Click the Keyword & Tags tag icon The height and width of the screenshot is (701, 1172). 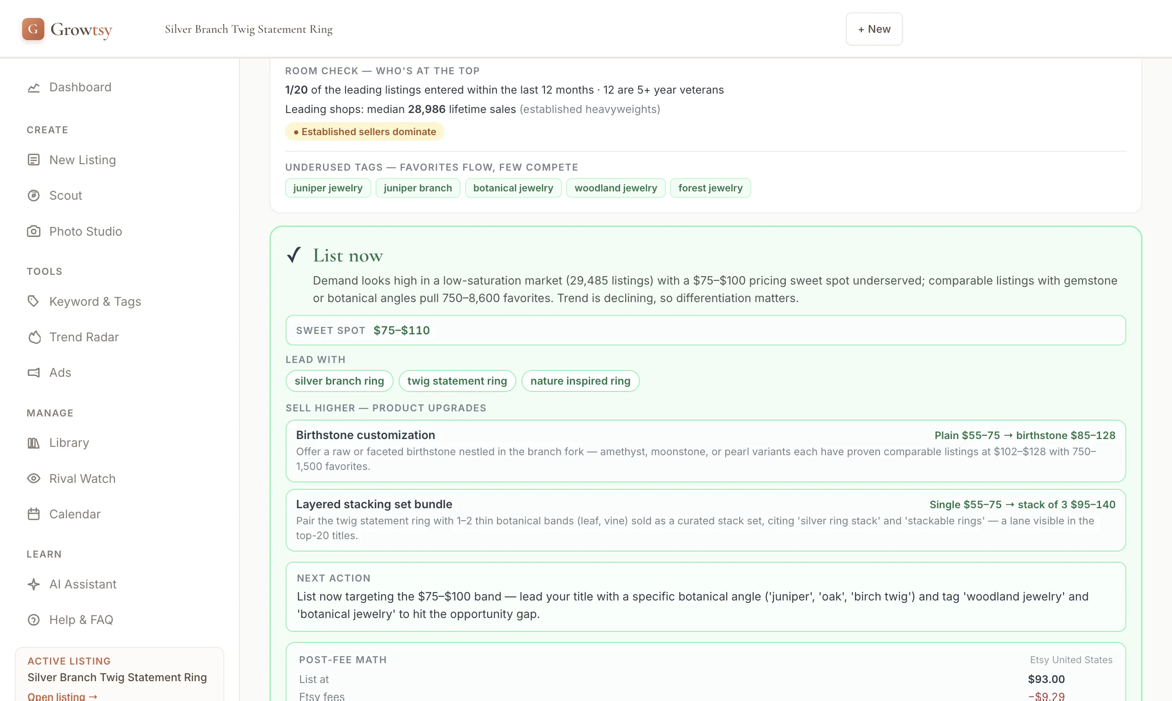tap(34, 301)
